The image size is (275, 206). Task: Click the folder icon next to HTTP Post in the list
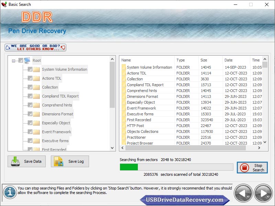click(x=124, y=126)
